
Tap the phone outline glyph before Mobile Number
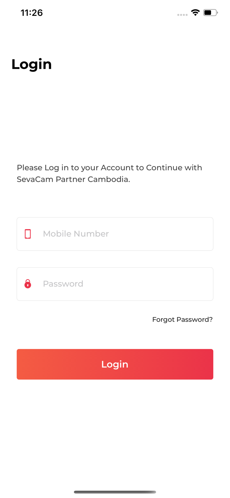tap(28, 234)
